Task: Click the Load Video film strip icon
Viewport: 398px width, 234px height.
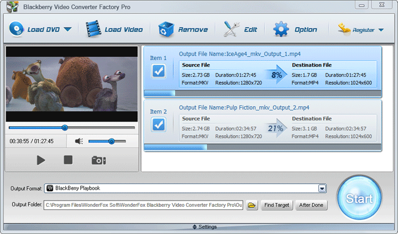Action: click(93, 29)
